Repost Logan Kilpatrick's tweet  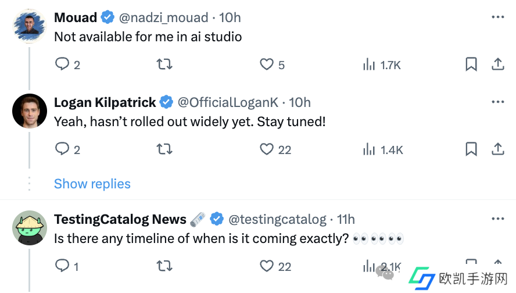click(164, 149)
